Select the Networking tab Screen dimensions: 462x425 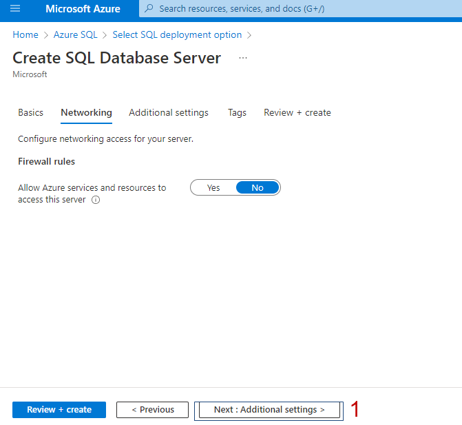click(86, 113)
